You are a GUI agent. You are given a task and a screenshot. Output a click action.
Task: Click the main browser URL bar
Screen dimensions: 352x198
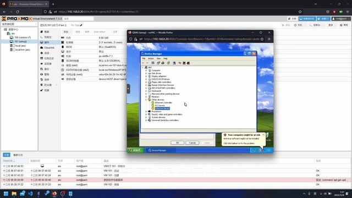pos(173,12)
